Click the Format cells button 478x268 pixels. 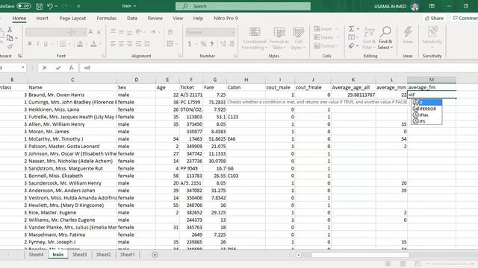click(x=326, y=46)
